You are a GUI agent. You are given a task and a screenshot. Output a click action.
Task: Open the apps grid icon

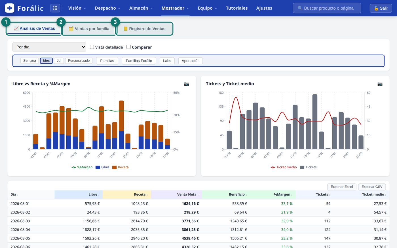[55, 8]
